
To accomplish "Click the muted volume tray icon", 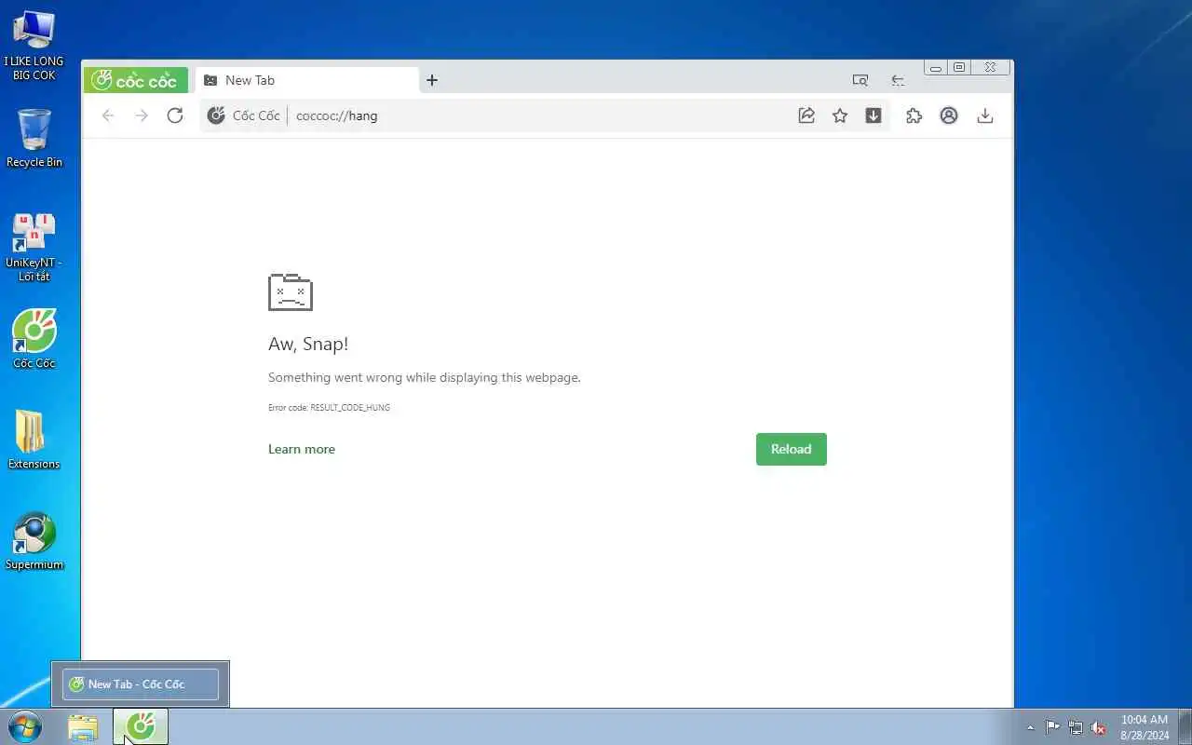I will [x=1099, y=727].
